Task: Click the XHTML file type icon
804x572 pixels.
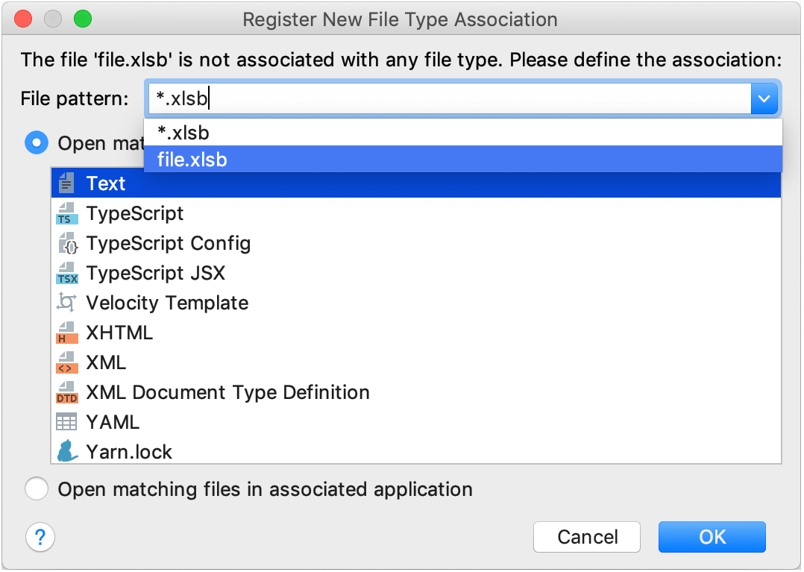Action: tap(66, 333)
